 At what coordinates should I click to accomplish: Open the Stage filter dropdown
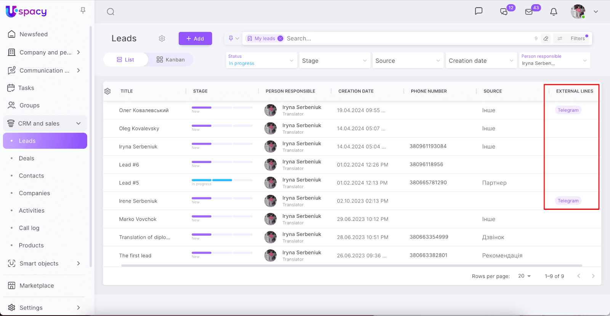point(334,61)
